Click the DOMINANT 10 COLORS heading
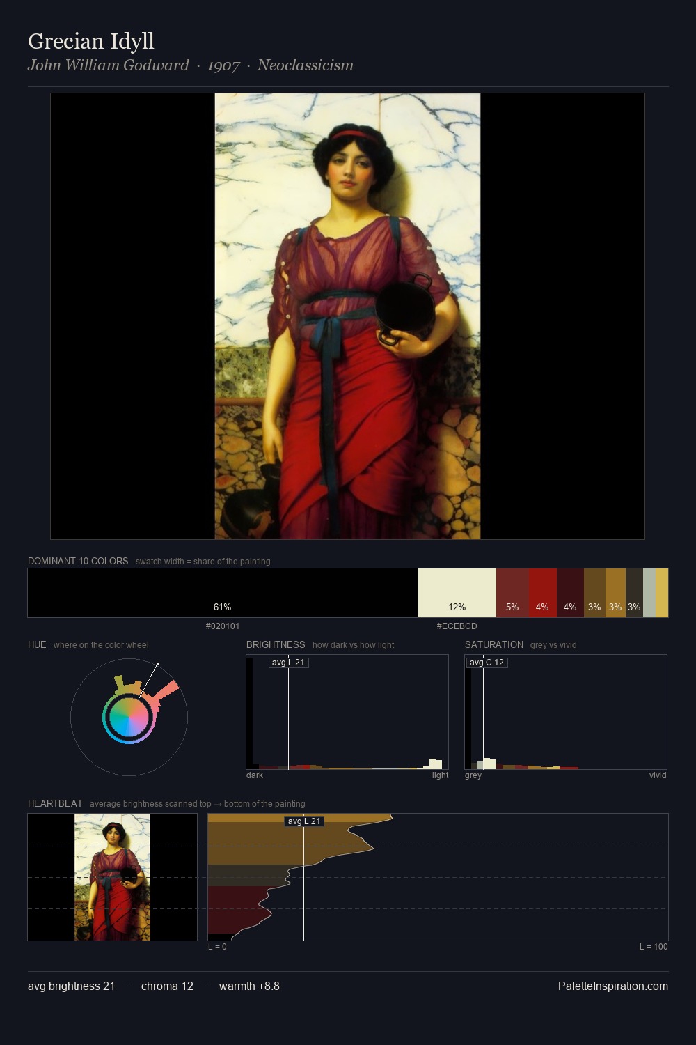Screen dimensions: 696x1045 [x=78, y=561]
